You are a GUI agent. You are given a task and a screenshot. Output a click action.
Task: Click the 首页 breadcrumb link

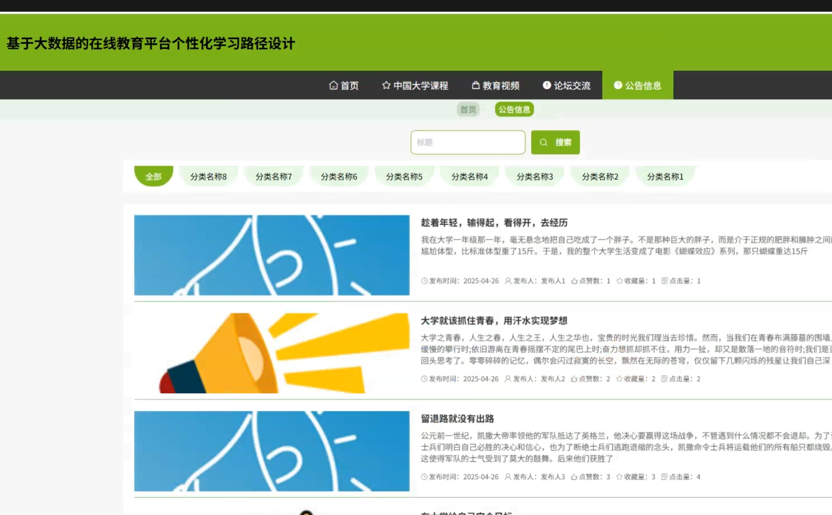[468, 110]
